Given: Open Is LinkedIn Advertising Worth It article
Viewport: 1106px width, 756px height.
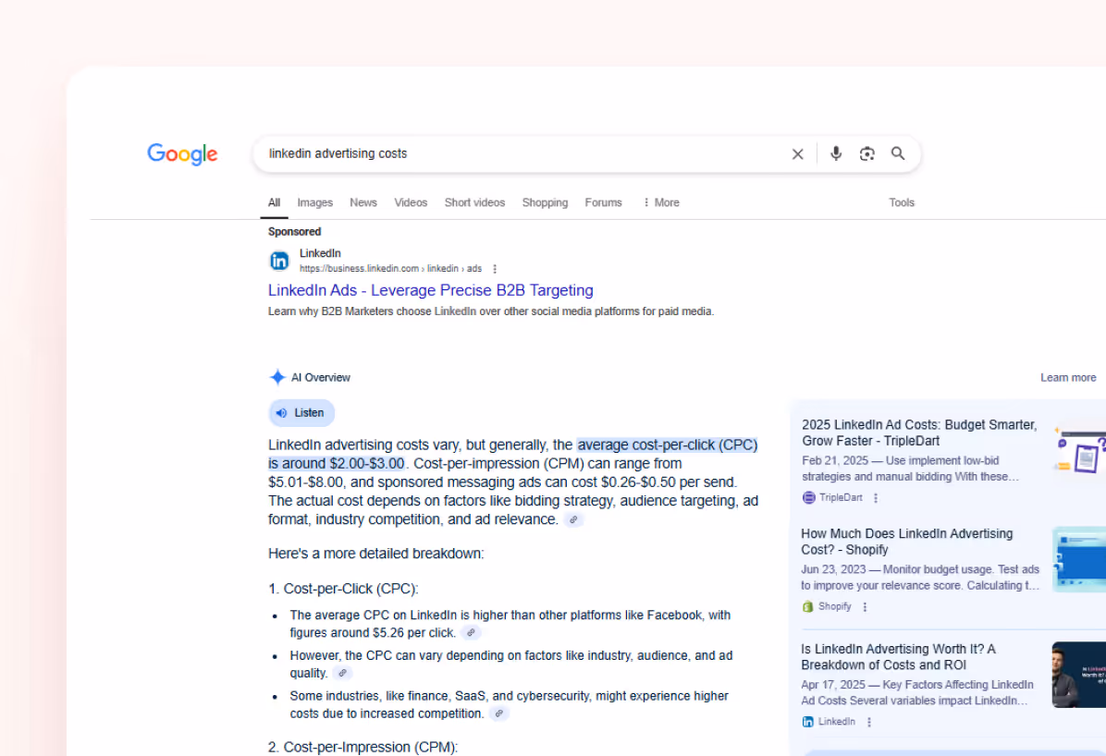Looking at the screenshot, I should [x=898, y=656].
